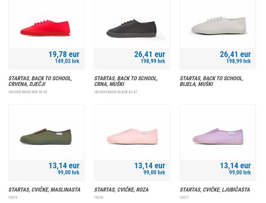Click product code 19217
266x203 pixels.
184,198
